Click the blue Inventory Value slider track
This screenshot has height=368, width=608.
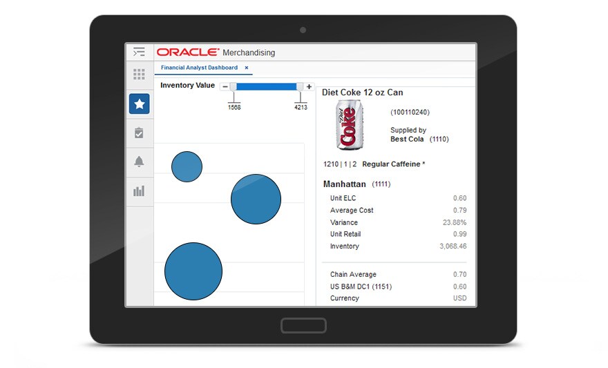point(267,87)
